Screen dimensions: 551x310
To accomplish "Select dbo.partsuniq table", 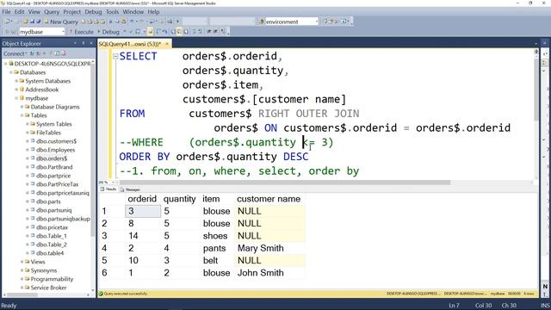I will click(x=53, y=210).
